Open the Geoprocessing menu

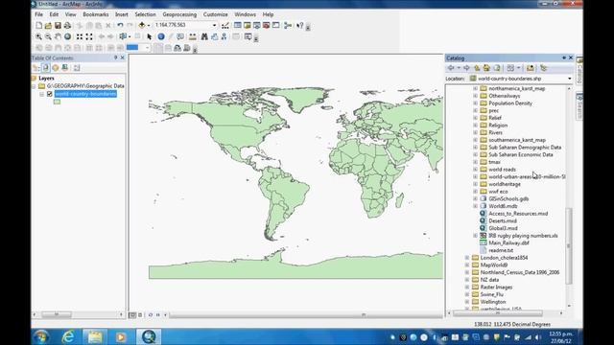click(x=179, y=14)
